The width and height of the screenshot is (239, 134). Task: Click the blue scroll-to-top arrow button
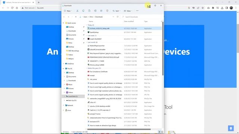[x=231, y=128]
